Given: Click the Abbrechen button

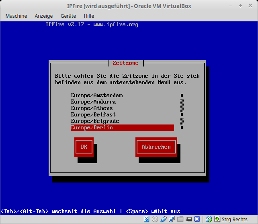Looking at the screenshot, I should tap(156, 147).
